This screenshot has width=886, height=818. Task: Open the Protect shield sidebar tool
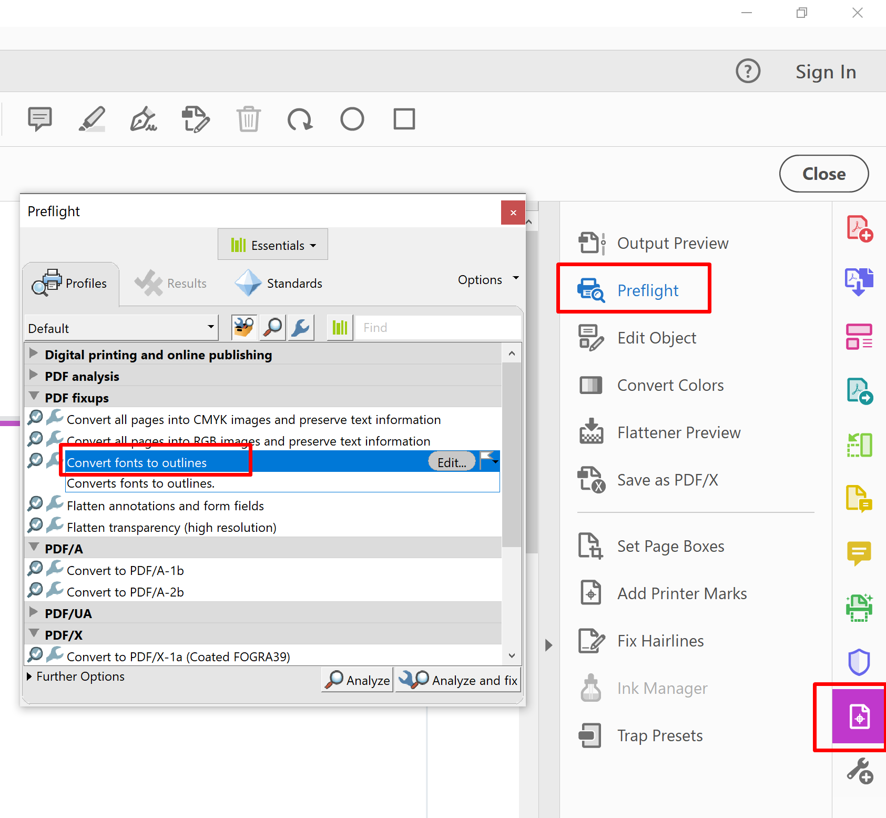(x=859, y=662)
